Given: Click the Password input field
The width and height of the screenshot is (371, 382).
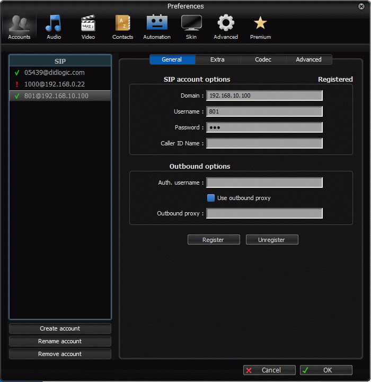Looking at the screenshot, I should point(264,127).
